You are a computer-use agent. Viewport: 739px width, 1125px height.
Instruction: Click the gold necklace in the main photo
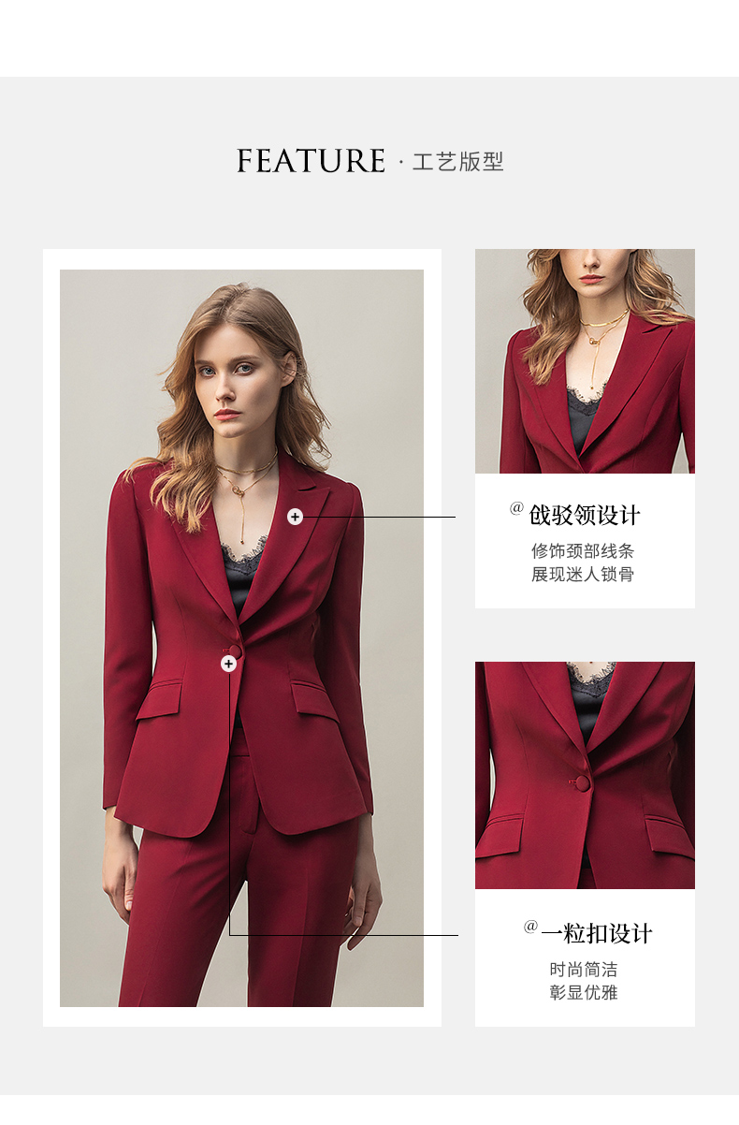click(x=246, y=487)
